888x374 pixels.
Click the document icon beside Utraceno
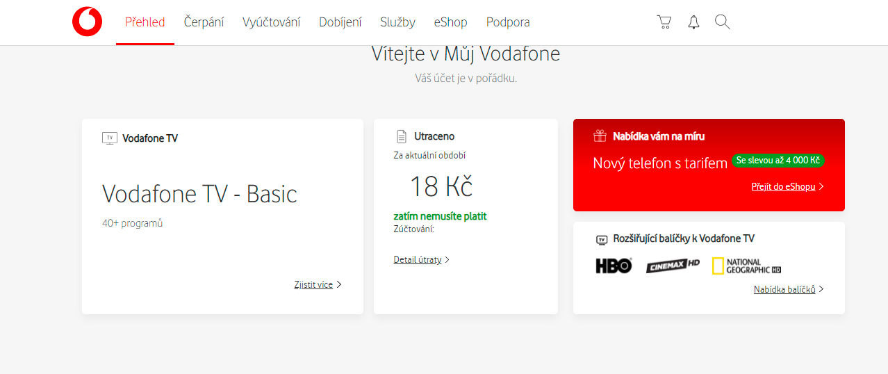401,136
